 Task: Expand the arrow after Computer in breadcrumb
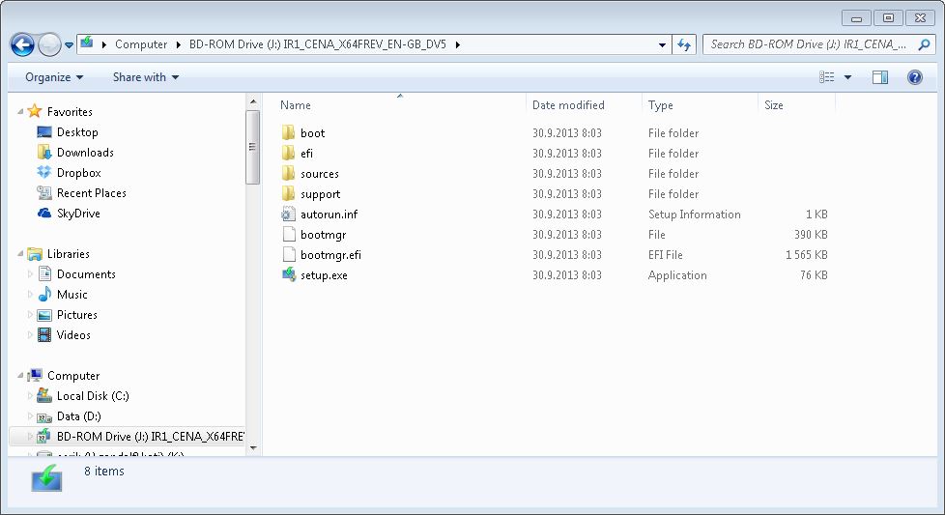tap(179, 44)
